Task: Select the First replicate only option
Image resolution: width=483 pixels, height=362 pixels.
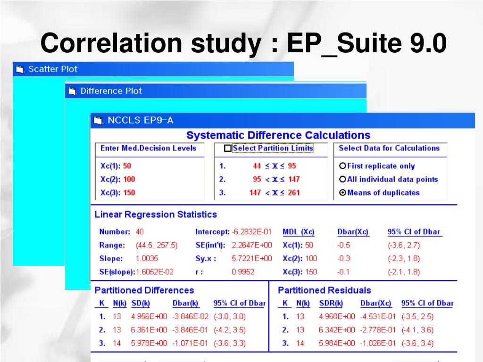Action: click(342, 166)
